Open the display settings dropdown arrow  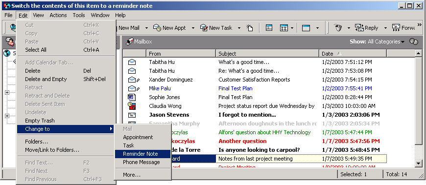click(x=292, y=28)
